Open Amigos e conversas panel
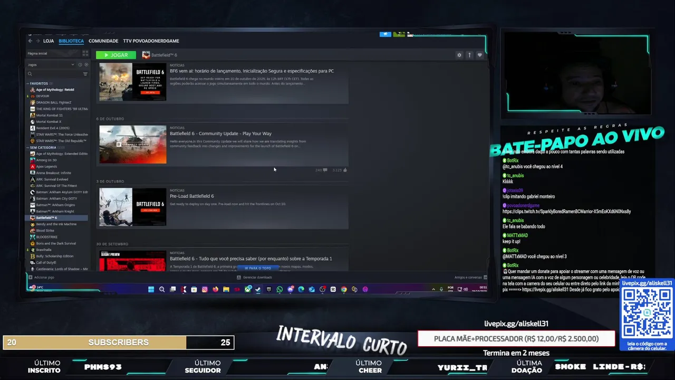This screenshot has width=675, height=380. coord(470,277)
